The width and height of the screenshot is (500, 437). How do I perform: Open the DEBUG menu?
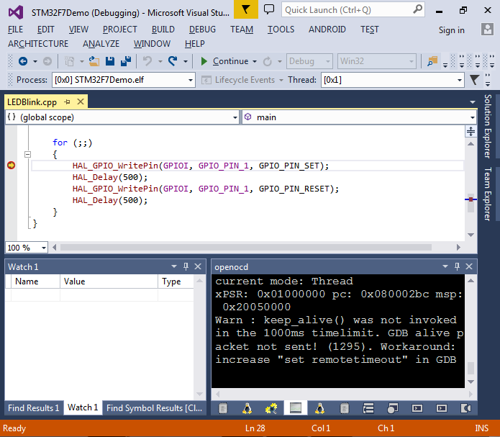click(202, 30)
